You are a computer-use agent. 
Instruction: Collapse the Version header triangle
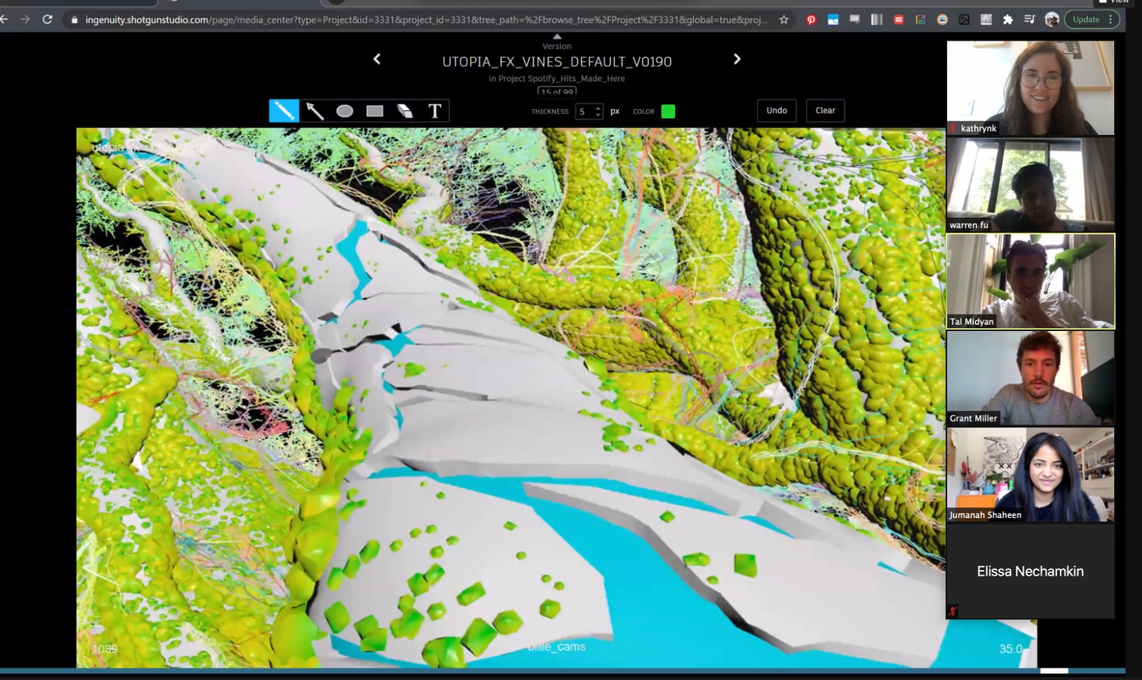point(557,36)
